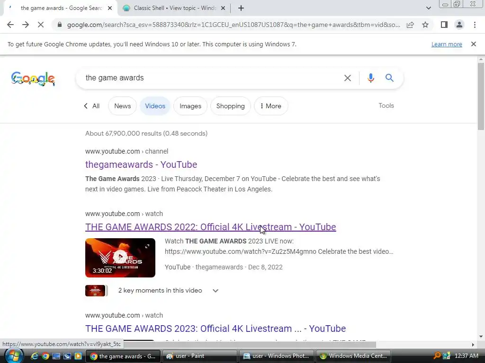Viewport: 485px width, 363px height.
Task: Go forward to the next page
Action: (x=26, y=25)
